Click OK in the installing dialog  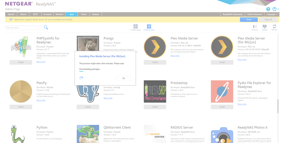124,78
